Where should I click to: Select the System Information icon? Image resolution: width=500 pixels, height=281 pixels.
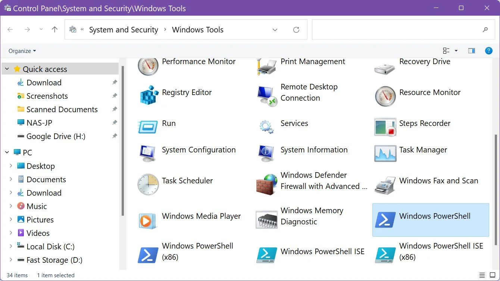coord(266,153)
